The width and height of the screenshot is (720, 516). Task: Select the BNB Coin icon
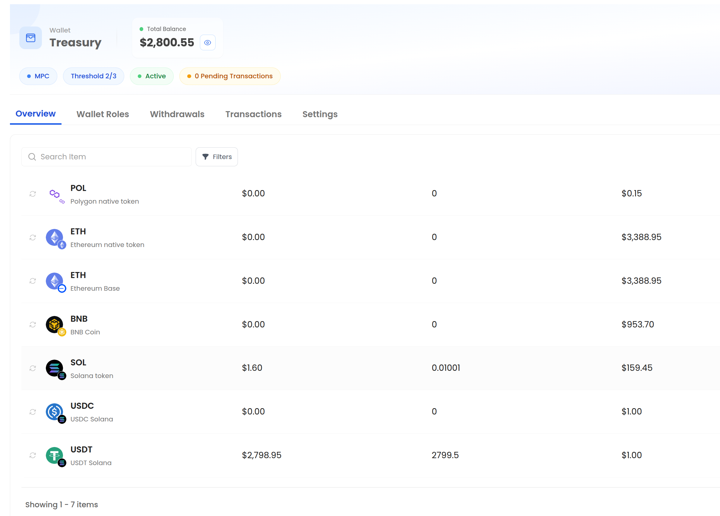click(x=55, y=324)
